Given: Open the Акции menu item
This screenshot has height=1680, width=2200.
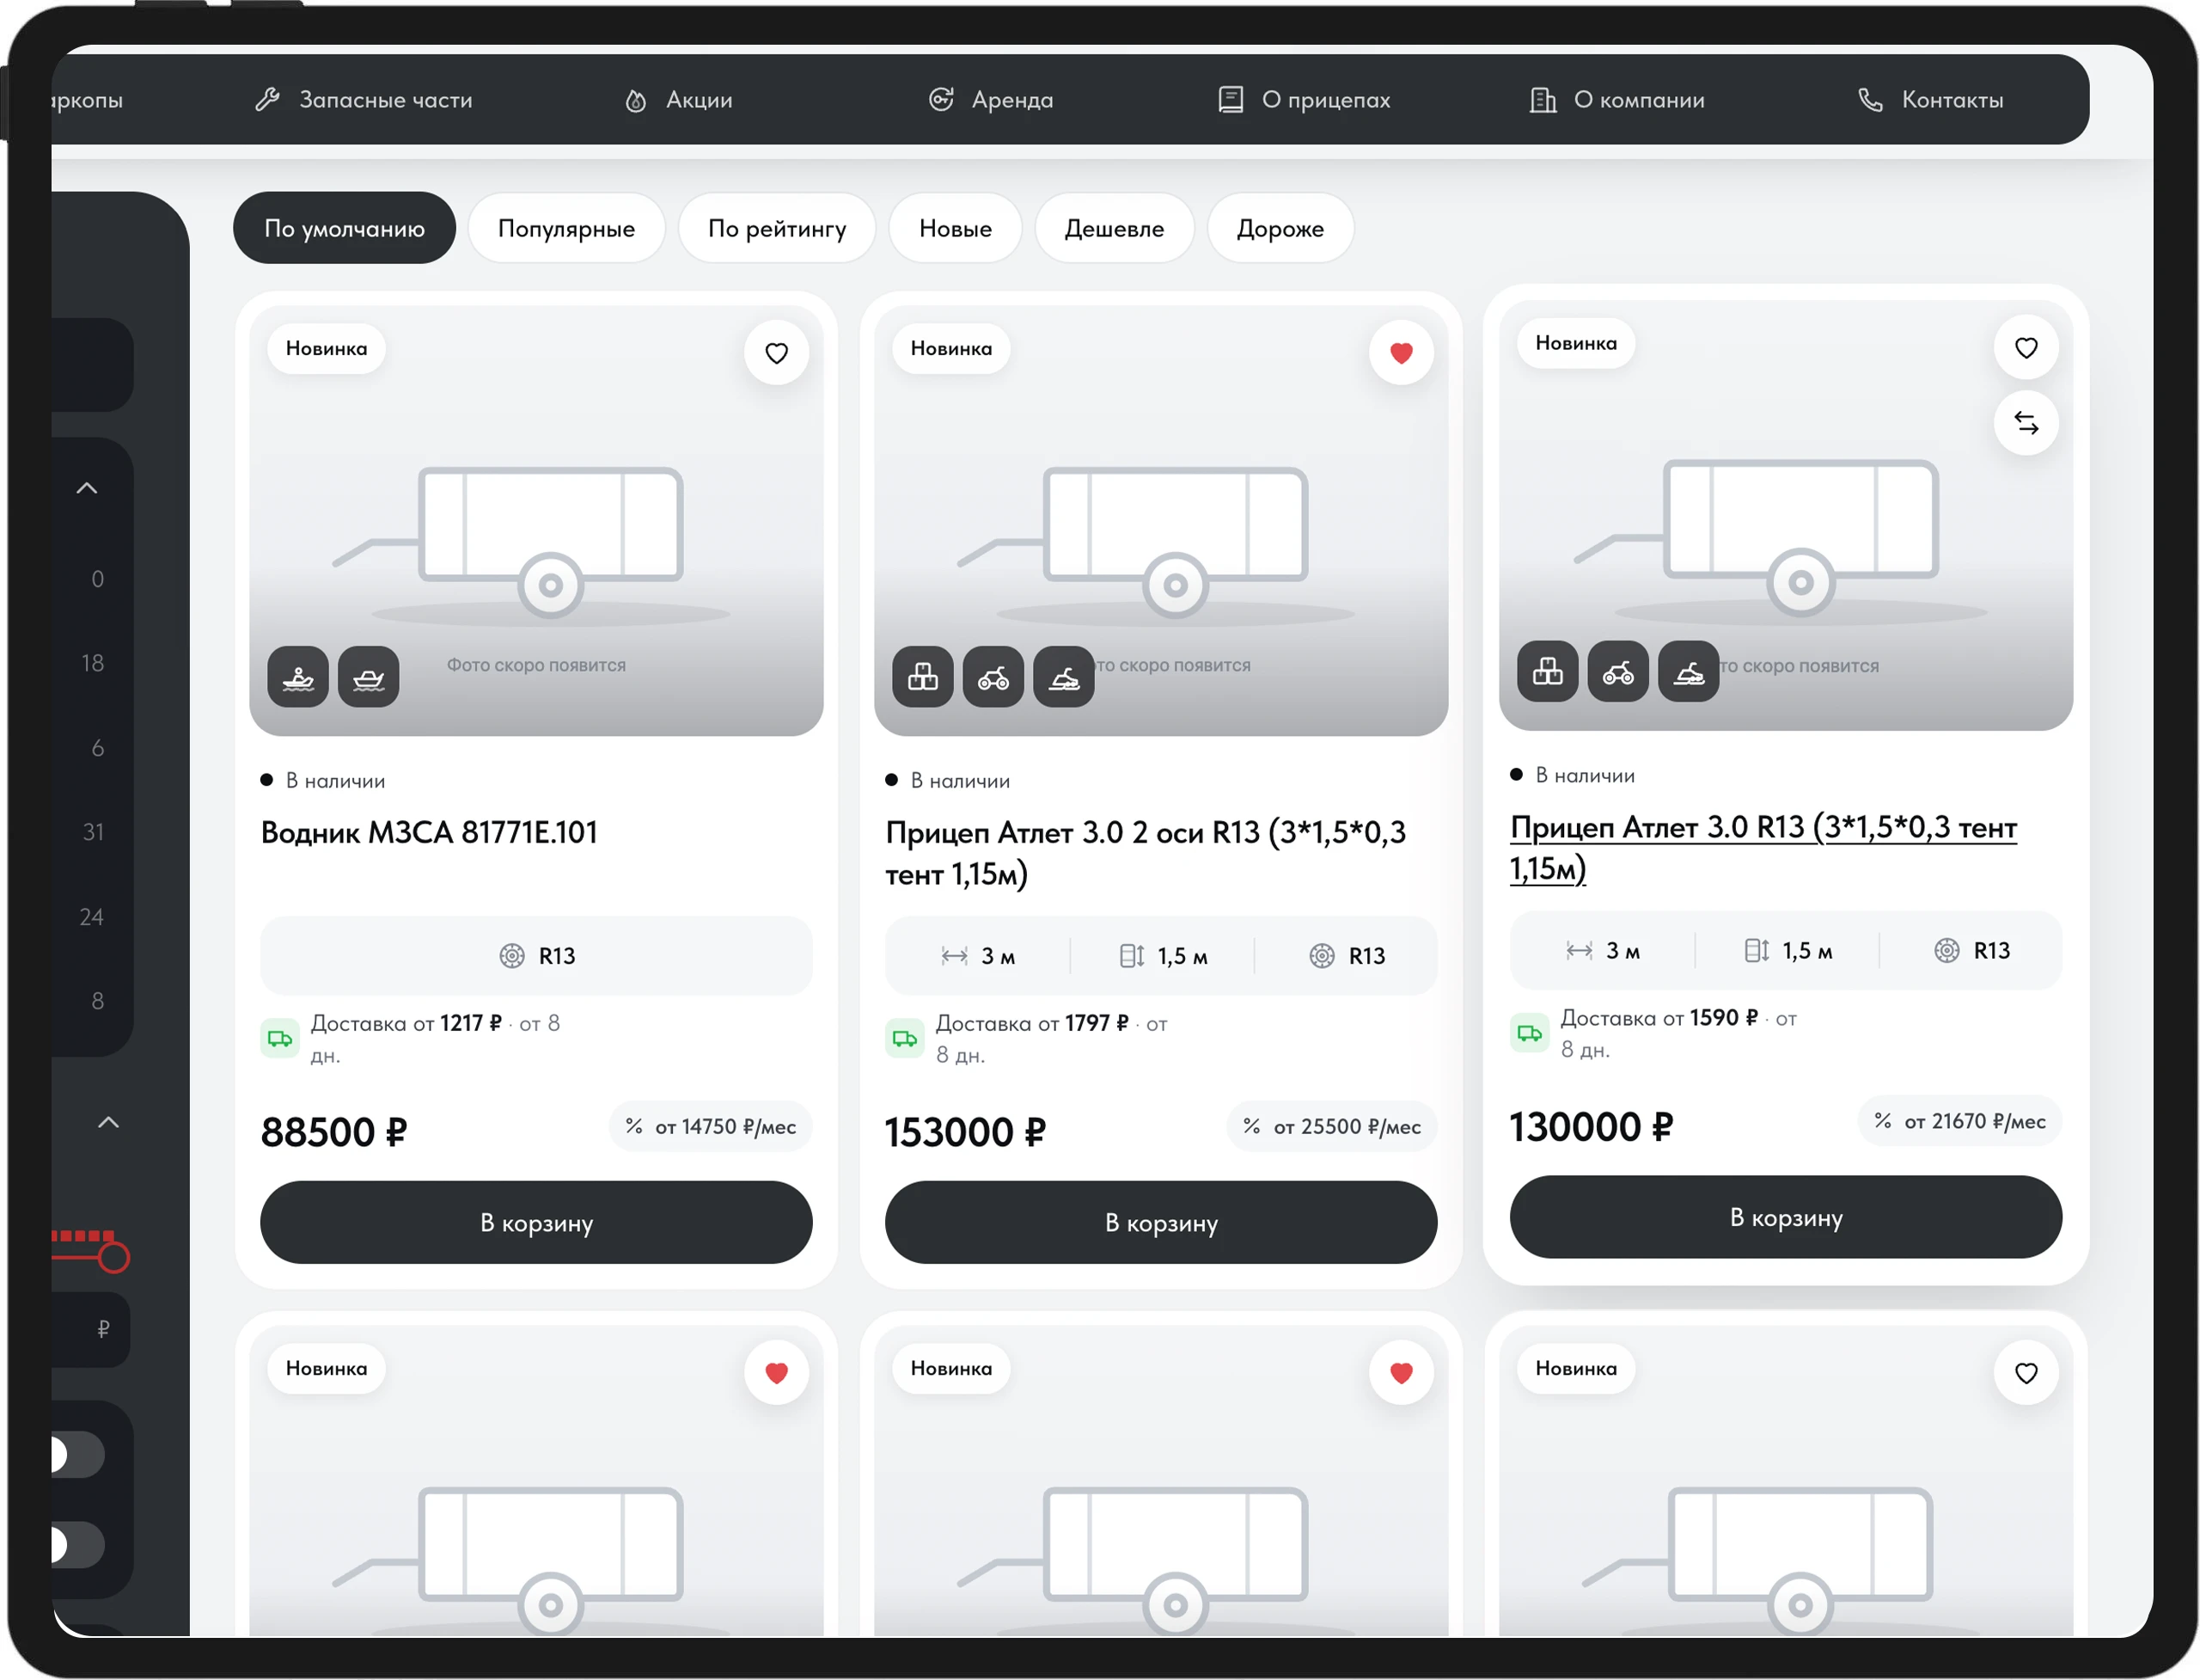Looking at the screenshot, I should pos(679,100).
